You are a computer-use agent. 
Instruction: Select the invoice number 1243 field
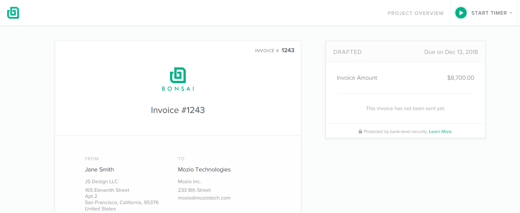point(288,50)
